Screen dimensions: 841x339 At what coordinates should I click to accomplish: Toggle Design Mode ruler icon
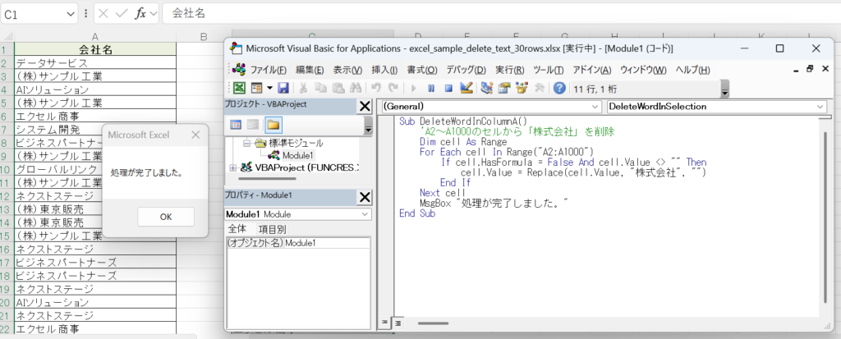pos(466,88)
